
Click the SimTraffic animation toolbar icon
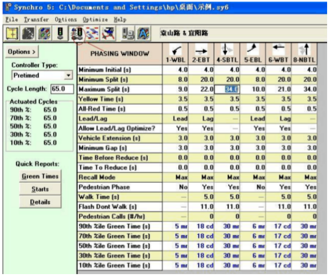pyautogui.click(x=108, y=33)
